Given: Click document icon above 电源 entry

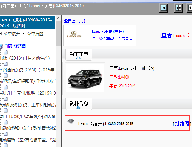Looking at the screenshot, I should [x=6, y=52].
